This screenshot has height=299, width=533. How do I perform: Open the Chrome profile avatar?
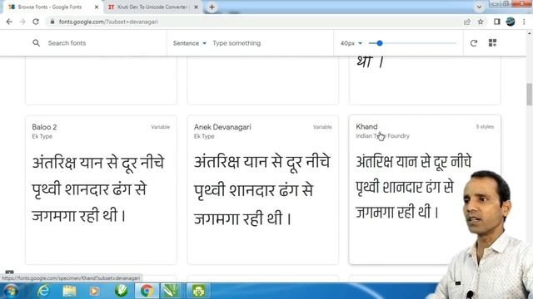(511, 22)
